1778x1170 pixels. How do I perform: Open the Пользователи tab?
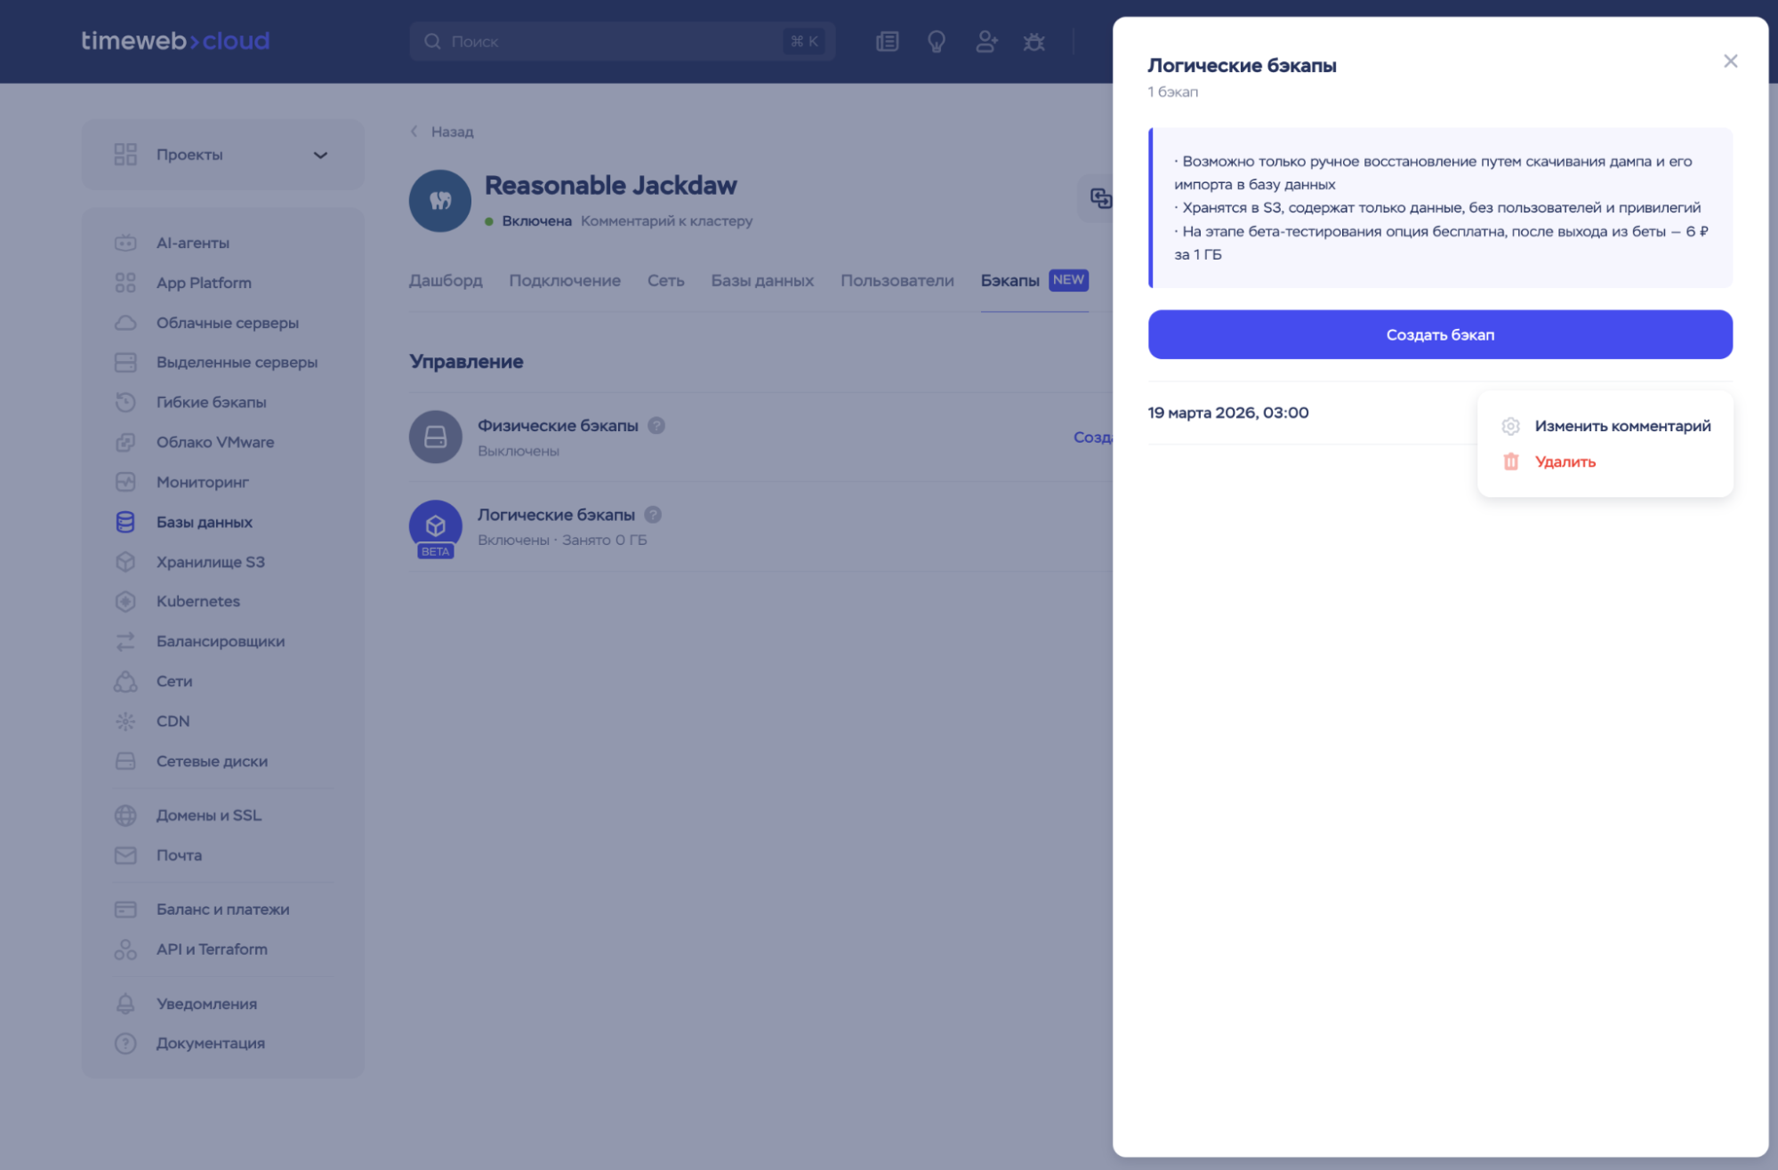[x=897, y=281]
